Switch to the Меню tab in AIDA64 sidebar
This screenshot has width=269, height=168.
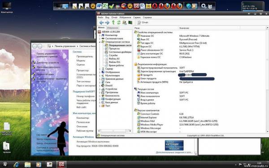(101, 28)
